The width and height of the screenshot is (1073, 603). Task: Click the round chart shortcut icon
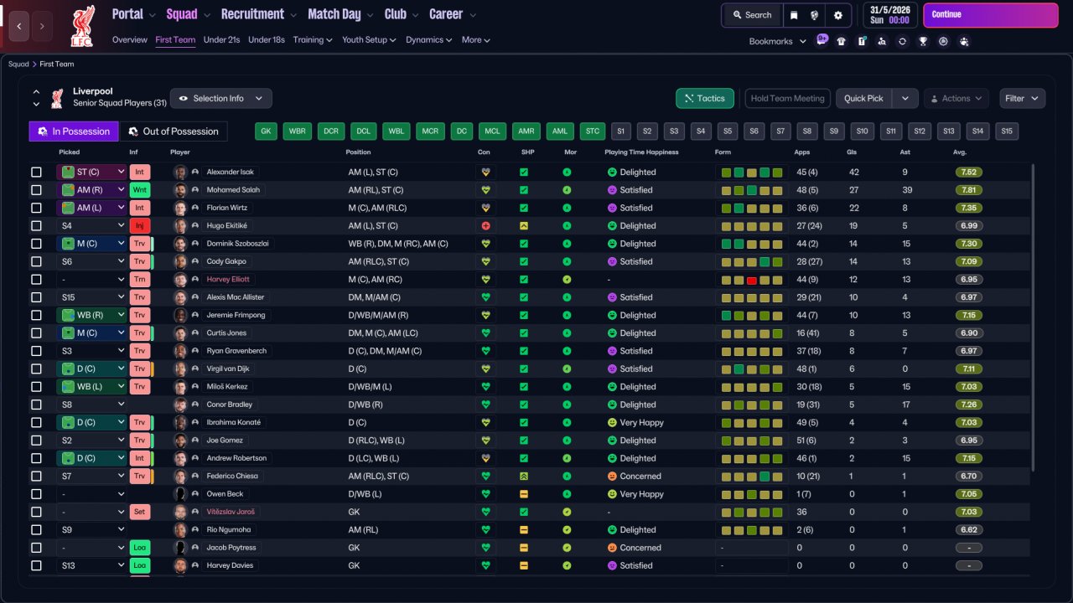(x=943, y=41)
